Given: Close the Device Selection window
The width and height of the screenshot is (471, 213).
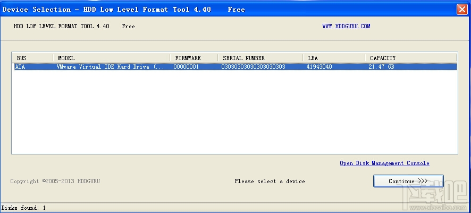Looking at the screenshot, I should [x=461, y=10].
